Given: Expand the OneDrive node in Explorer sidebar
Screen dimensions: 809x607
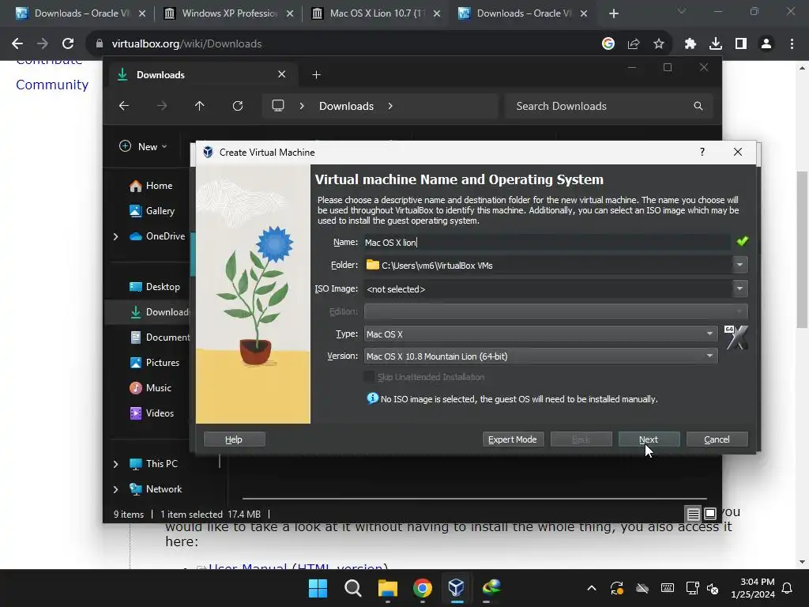Looking at the screenshot, I should (115, 236).
